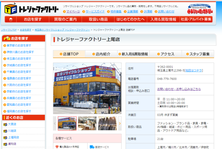222x149 pixels.
Task: Click the 〒362-0001 postal code text
Action: pos(165,67)
